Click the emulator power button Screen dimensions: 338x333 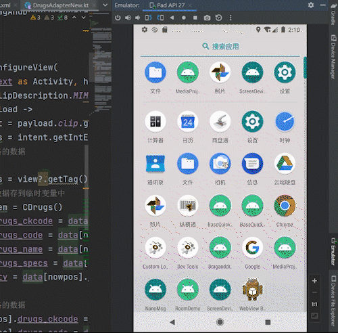pyautogui.click(x=118, y=18)
